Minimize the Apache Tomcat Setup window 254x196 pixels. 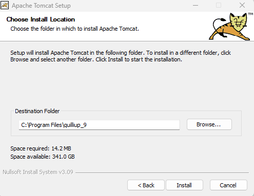pos(196,6)
